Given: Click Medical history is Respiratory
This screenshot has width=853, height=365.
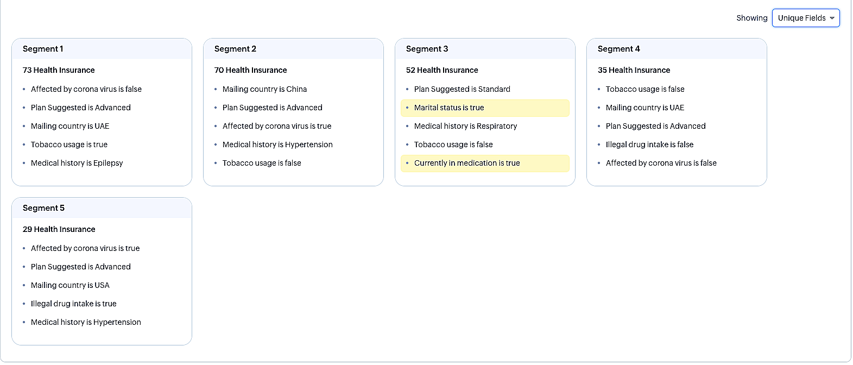Looking at the screenshot, I should tap(465, 126).
